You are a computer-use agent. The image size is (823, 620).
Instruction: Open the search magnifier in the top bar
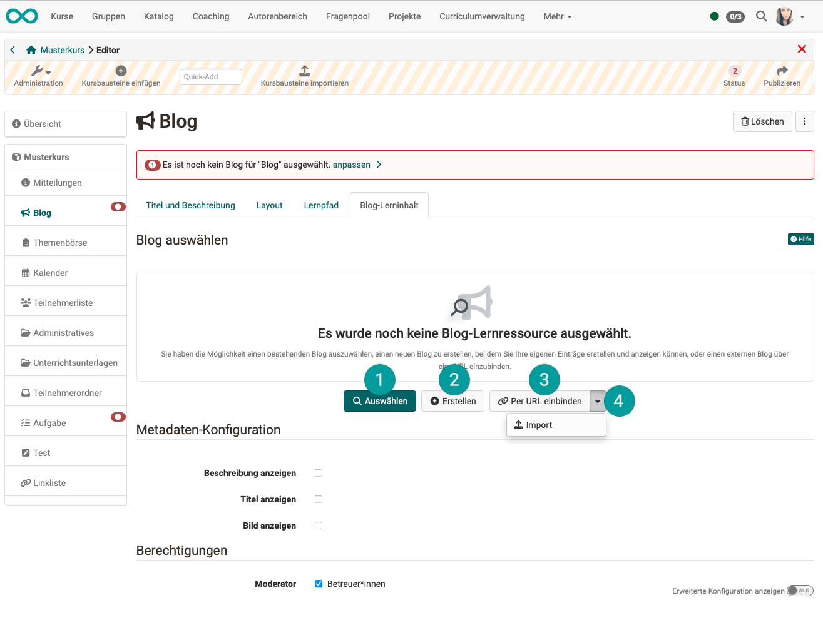point(761,16)
